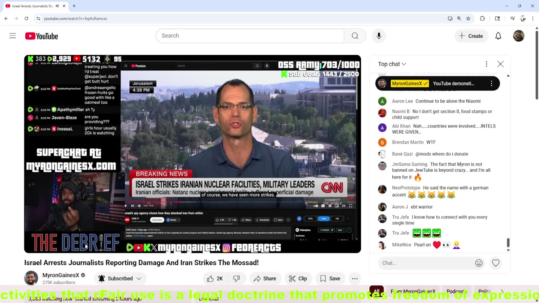Image resolution: width=539 pixels, height=303 pixels.
Task: Open MyronGainesX channel avatar
Action: [x=31, y=278]
